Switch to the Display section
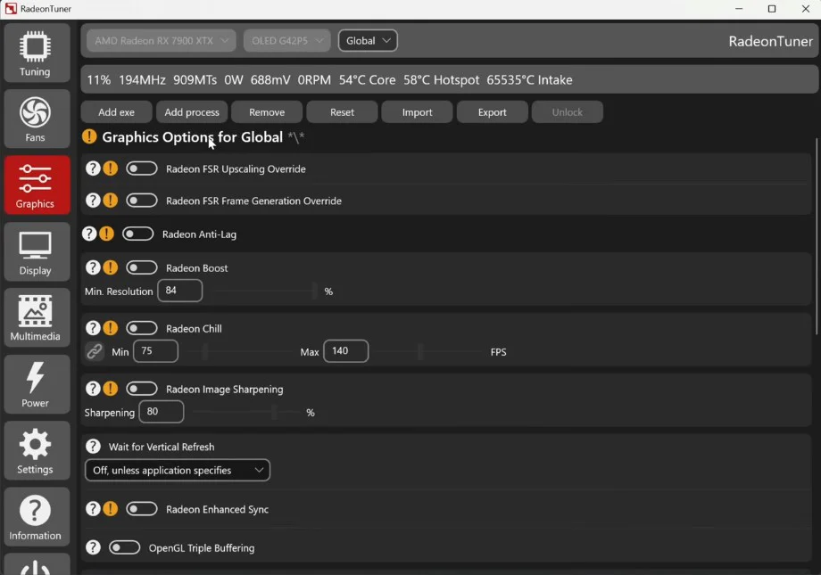The width and height of the screenshot is (821, 575). click(x=36, y=252)
